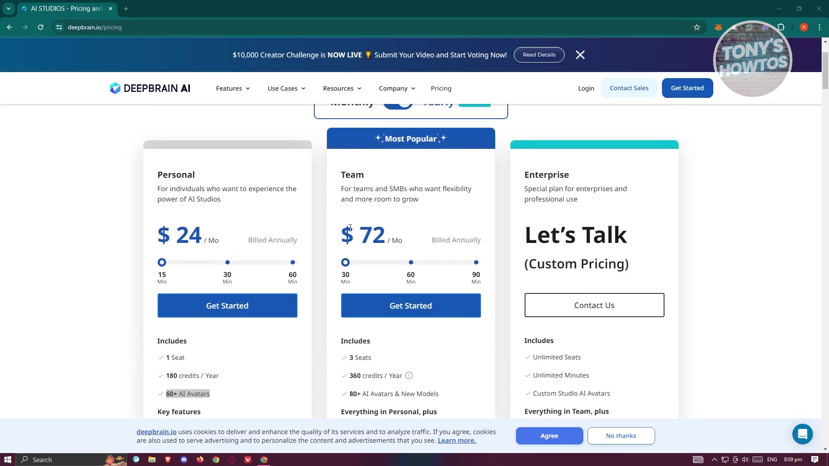This screenshot has height=466, width=829.
Task: Click the Login link
Action: pyautogui.click(x=586, y=88)
